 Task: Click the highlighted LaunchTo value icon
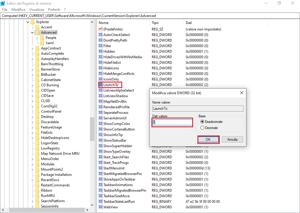[x=101, y=85]
